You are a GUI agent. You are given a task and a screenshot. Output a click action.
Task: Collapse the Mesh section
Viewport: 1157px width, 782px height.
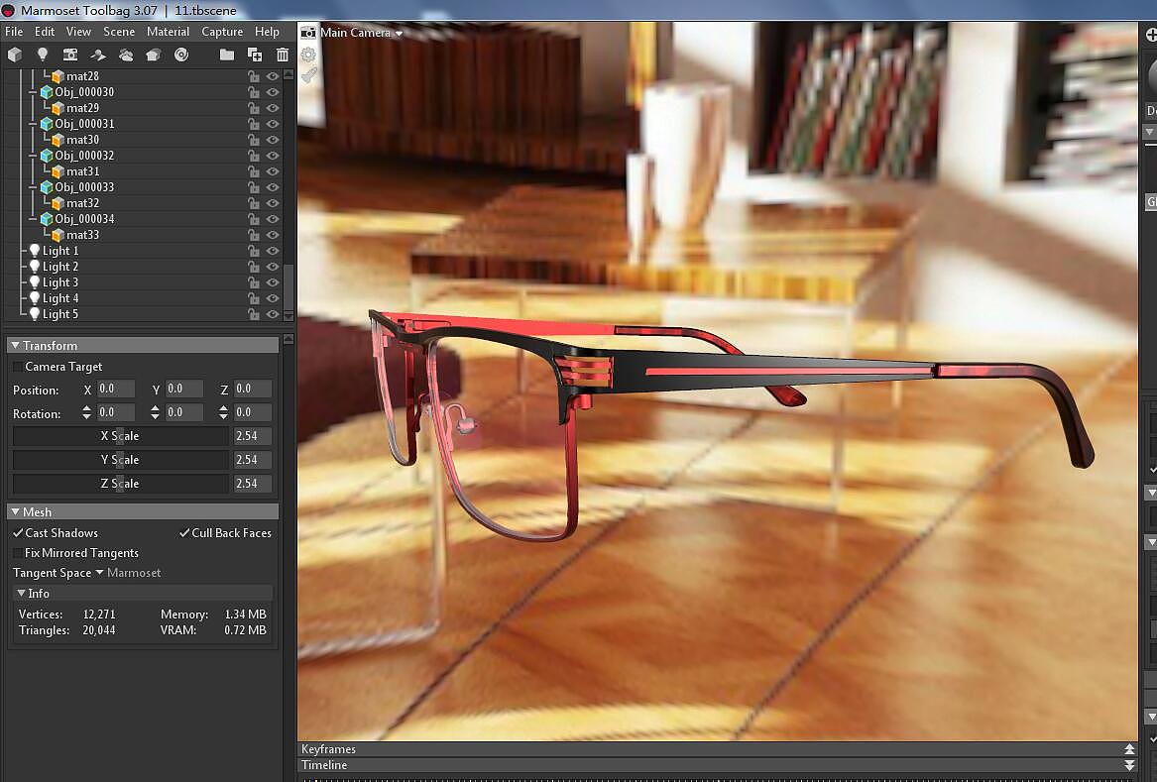pos(16,512)
